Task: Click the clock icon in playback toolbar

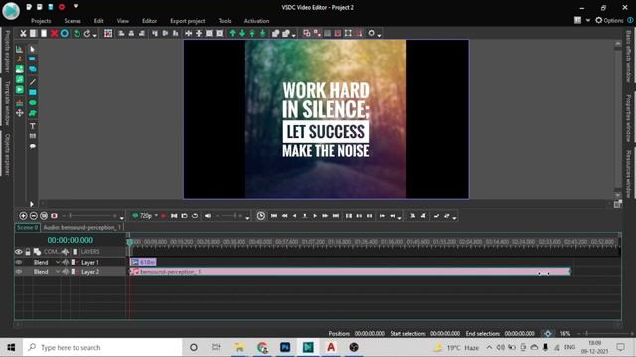Action: click(261, 216)
